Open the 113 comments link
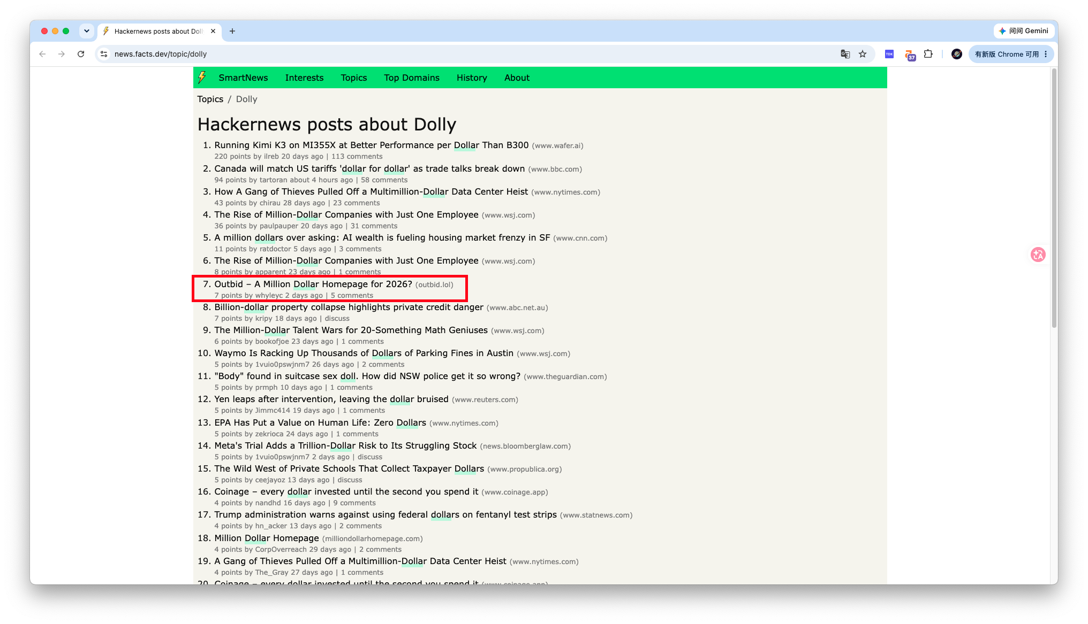 coord(357,156)
